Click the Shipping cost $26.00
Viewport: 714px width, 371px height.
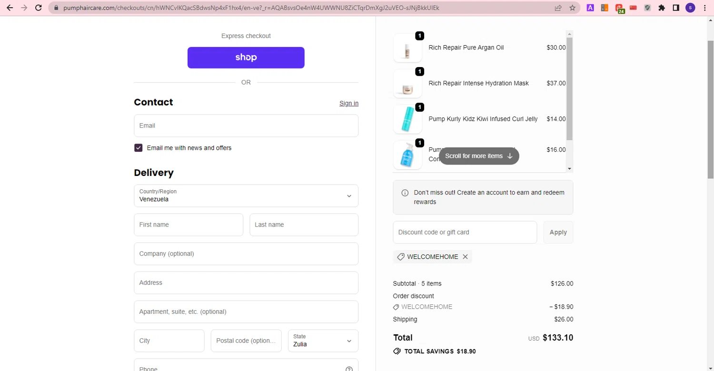coord(564,319)
